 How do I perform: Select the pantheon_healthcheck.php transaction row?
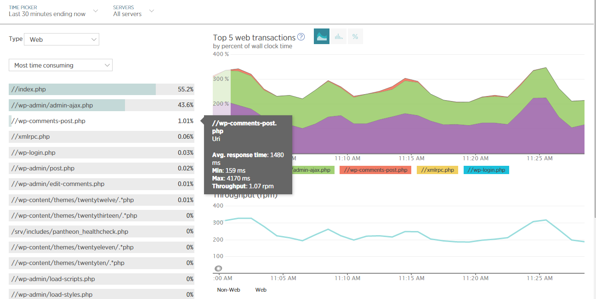tap(101, 231)
